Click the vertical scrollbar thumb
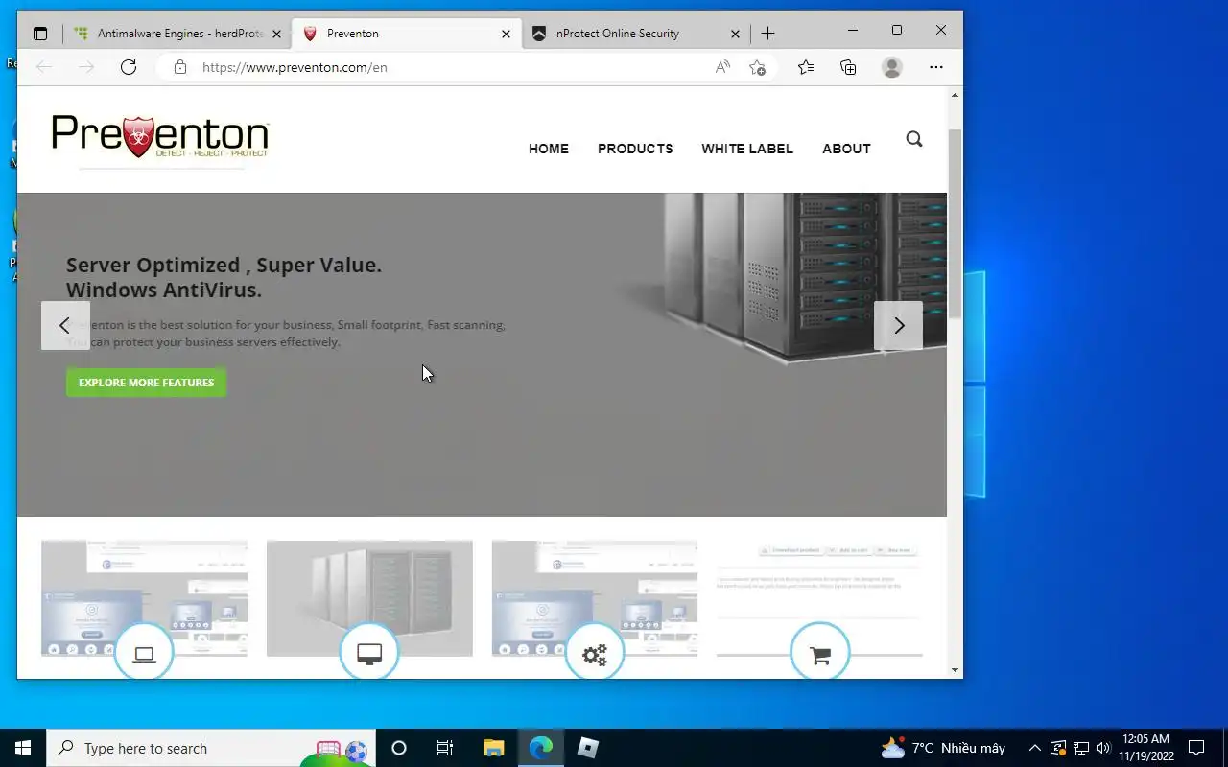Viewport: 1228px width, 767px height. click(x=955, y=222)
